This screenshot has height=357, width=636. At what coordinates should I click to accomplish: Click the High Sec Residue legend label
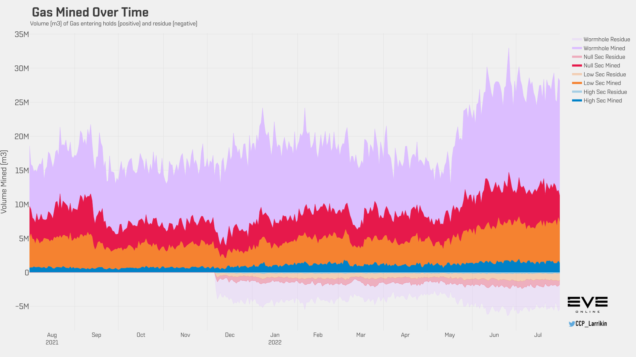pos(605,92)
